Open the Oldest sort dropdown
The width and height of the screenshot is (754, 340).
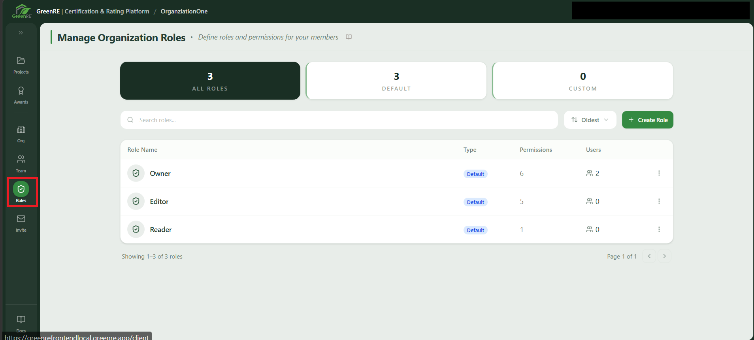point(590,120)
